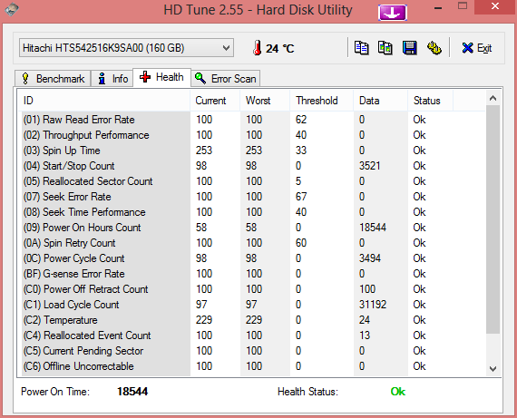Screen dimensions: 517x418
Task: Switch to the Info tab
Action: tap(112, 79)
